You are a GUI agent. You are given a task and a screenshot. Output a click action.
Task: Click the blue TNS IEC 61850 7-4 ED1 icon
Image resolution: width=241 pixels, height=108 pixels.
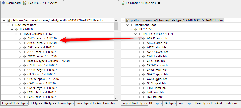click(x=140, y=34)
